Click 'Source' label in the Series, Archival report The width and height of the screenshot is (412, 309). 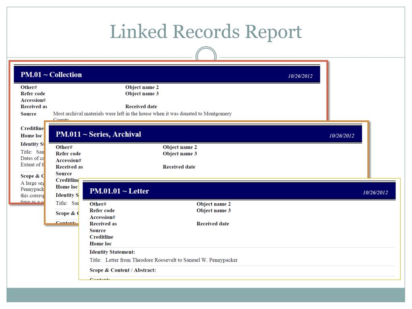[64, 174]
